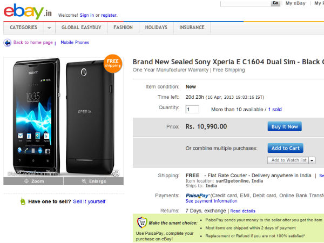Click the Free Shipping orange badge
324x243 pixels.
[x=112, y=63]
